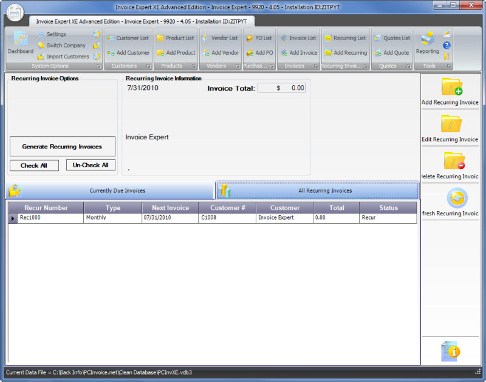The height and width of the screenshot is (382, 486).
Task: Click Add Customer
Action: click(128, 53)
